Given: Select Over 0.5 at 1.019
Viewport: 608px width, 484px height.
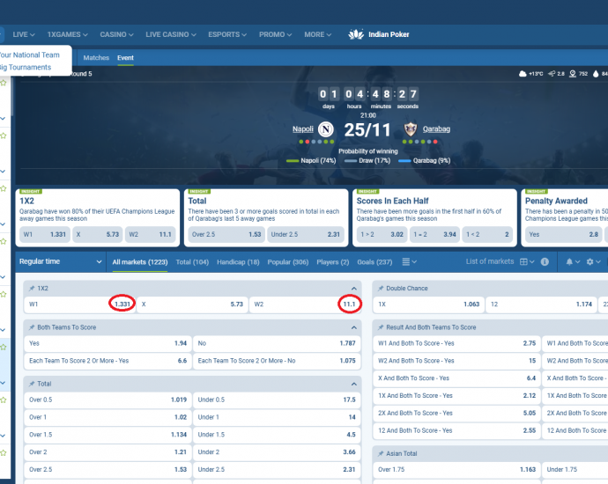Looking at the screenshot, I should click(108, 400).
